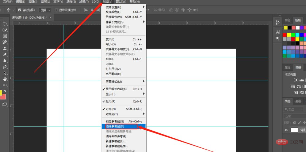Hide the 背景 layer with eye icon
306x152 pixels.
point(286,130)
